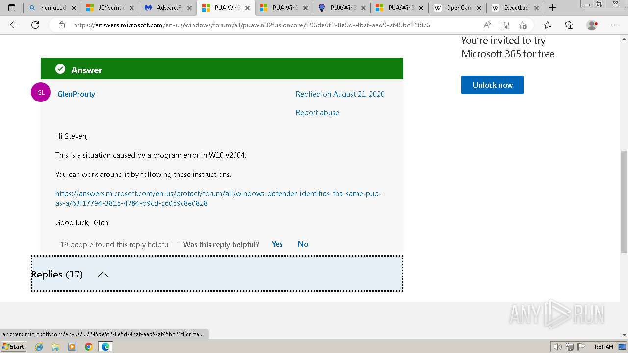Click the taskbar clock 4:51 AM
The height and width of the screenshot is (353, 628).
603,347
